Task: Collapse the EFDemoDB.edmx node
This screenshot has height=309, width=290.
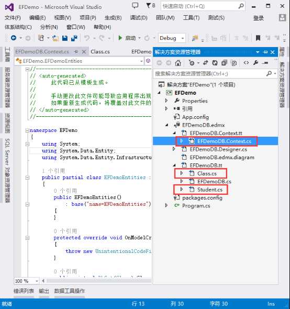Action: 167,125
